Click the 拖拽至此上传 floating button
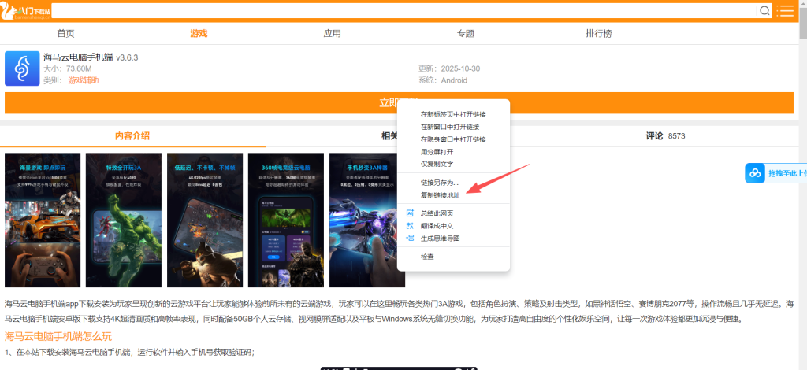This screenshot has height=370, width=807. click(776, 173)
